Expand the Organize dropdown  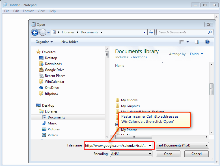[x=44, y=42]
